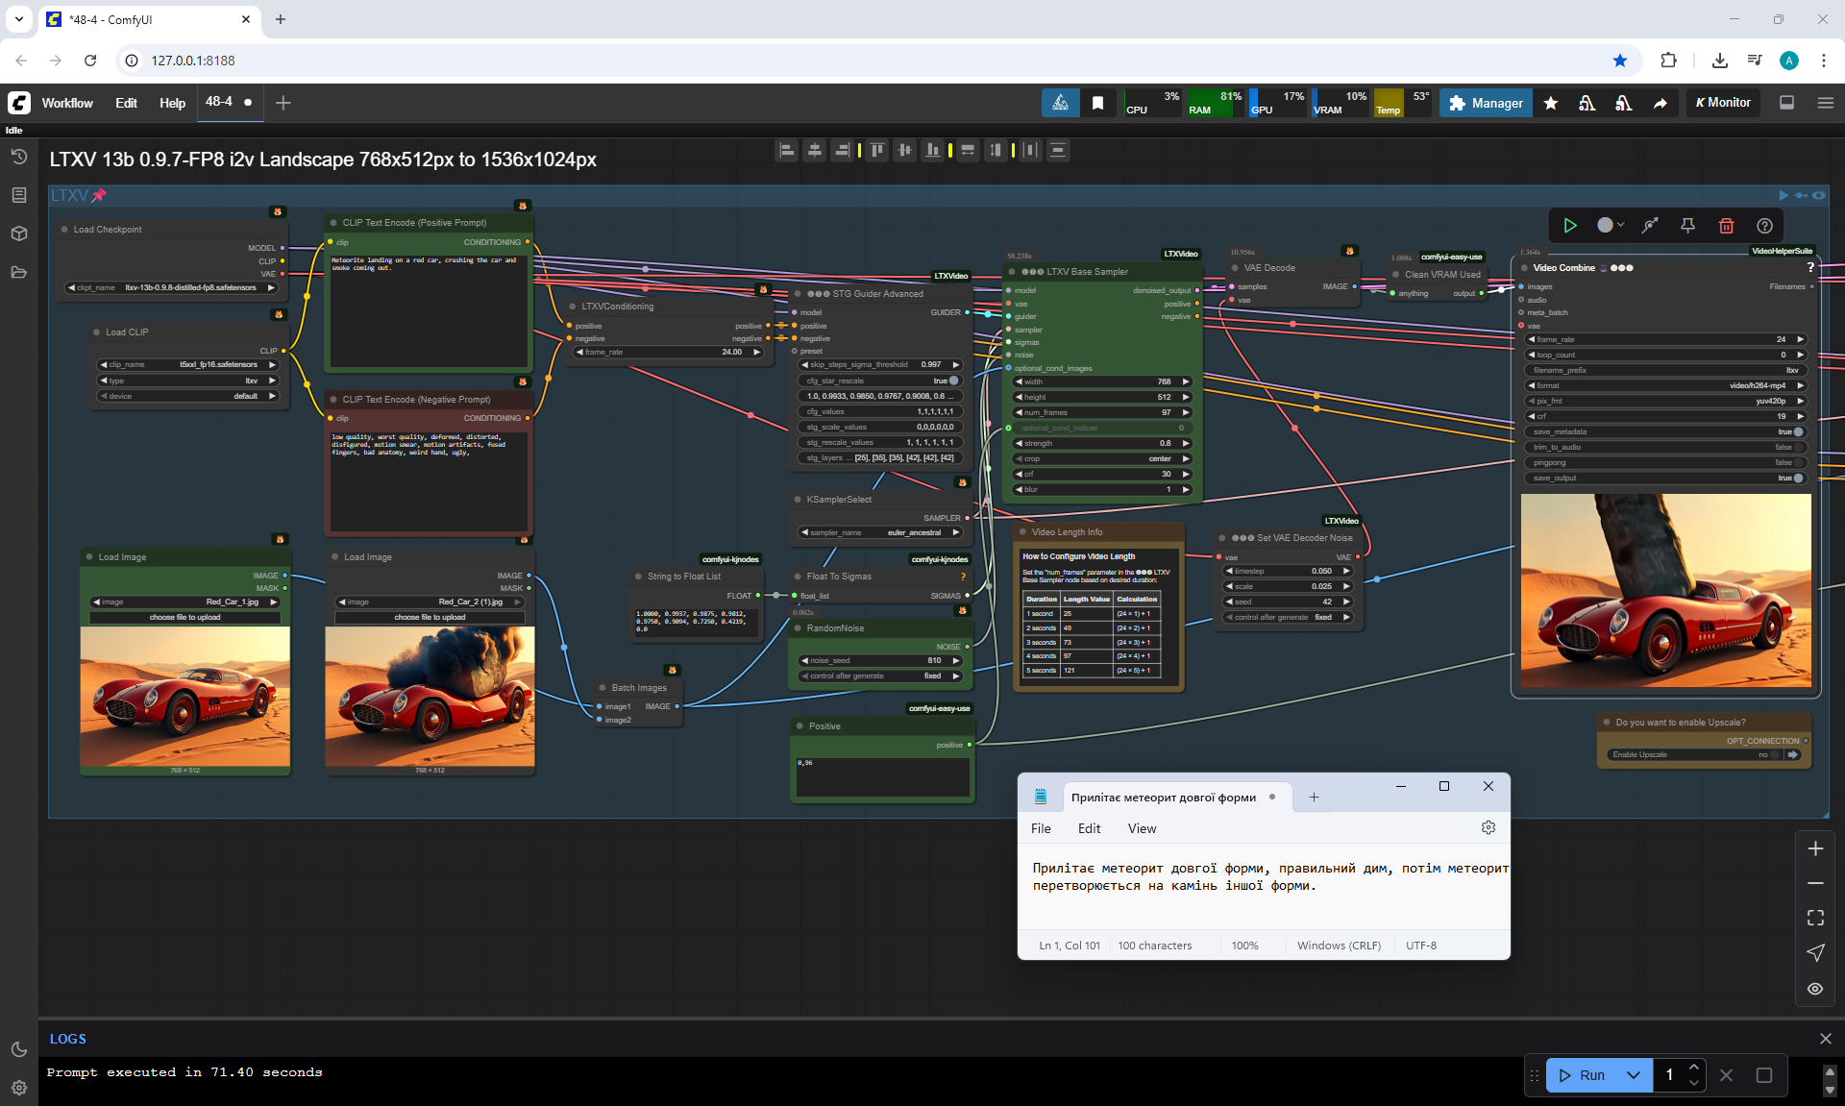Open the Run button dropdown arrow
Viewport: 1845px width, 1106px height.
[x=1634, y=1075]
